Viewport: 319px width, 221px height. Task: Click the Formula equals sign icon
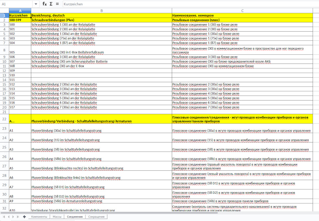(x=57, y=4)
